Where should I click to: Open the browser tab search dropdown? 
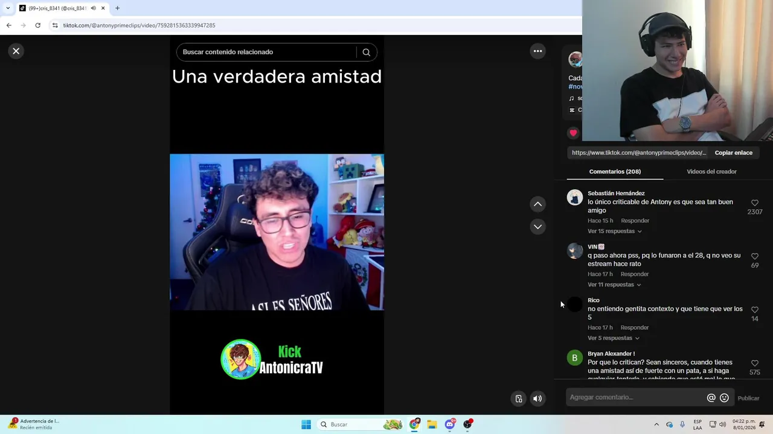[8, 8]
